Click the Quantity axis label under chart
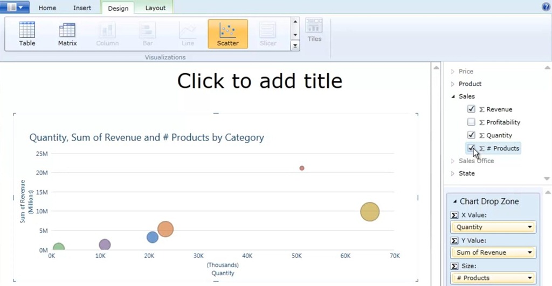This screenshot has height=286, width=552. coord(223,273)
